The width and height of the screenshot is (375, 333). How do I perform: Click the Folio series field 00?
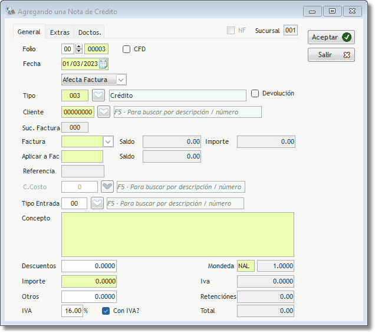(67, 49)
